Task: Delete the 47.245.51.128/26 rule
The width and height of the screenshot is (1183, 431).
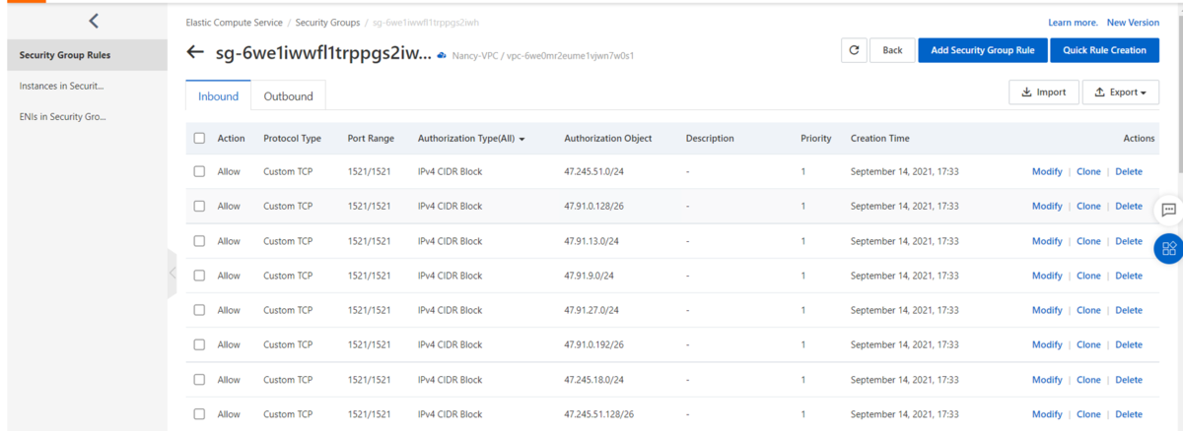Action: pos(1129,414)
